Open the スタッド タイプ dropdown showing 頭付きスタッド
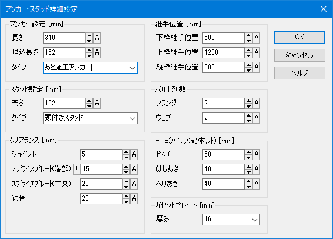The height and width of the screenshot is (239, 333). 90,118
